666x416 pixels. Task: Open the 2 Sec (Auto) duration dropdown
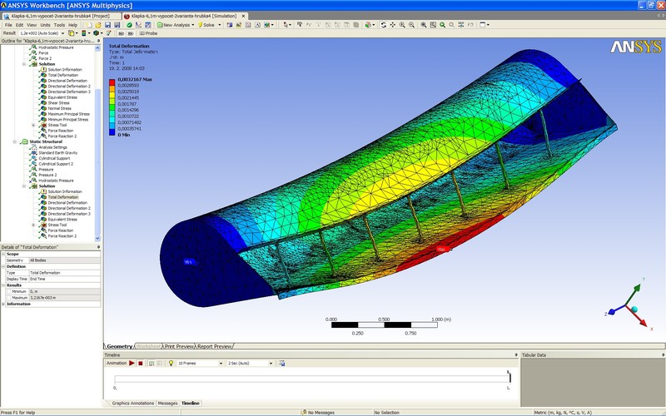(x=271, y=364)
